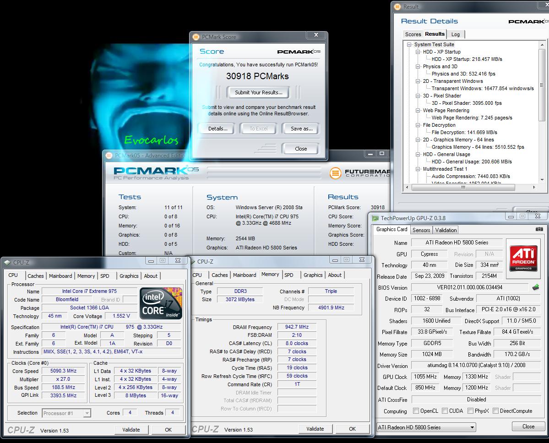
Task: Click the GPU-Z title bar icon
Action: coord(375,218)
